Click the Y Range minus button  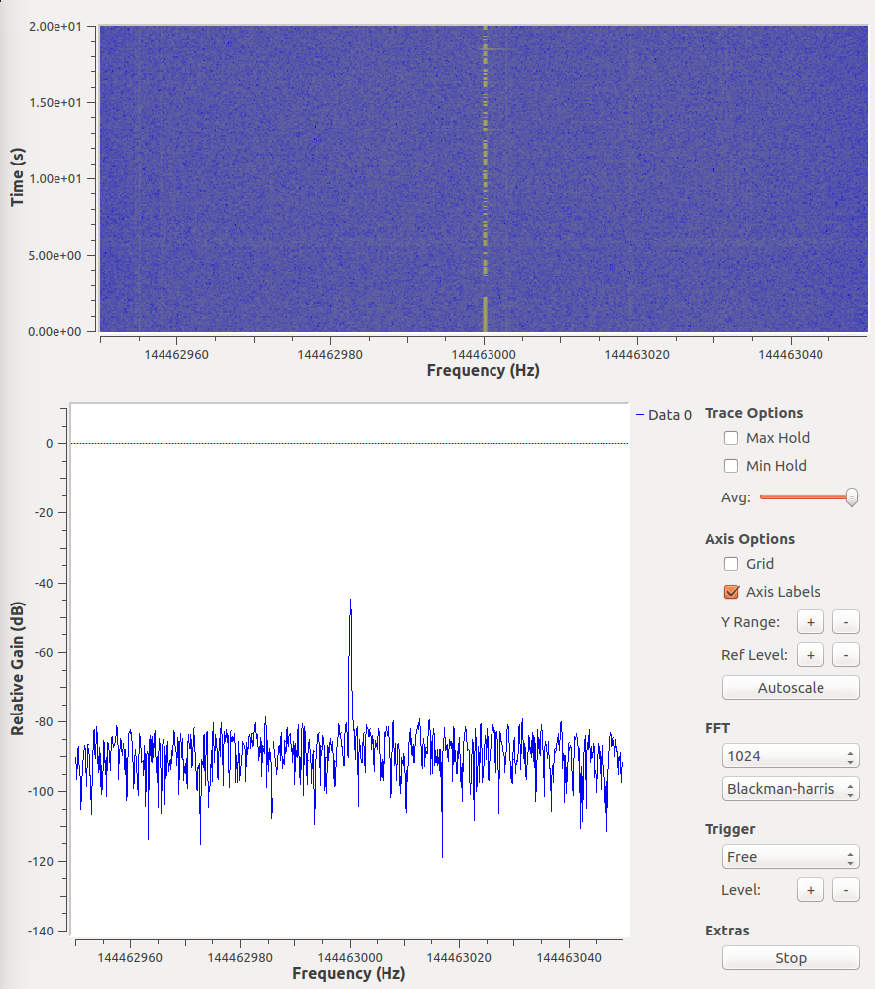tap(845, 622)
